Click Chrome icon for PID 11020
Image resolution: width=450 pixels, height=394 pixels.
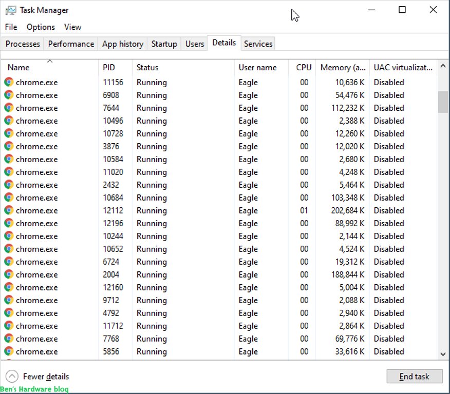9,172
